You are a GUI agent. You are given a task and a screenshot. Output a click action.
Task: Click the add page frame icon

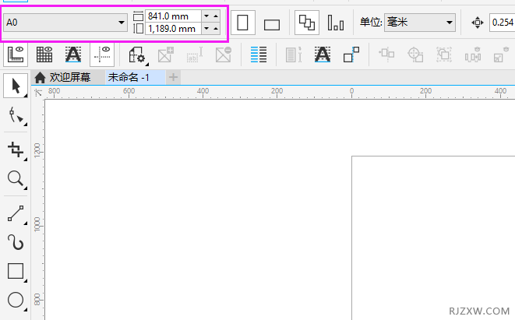(x=165, y=55)
